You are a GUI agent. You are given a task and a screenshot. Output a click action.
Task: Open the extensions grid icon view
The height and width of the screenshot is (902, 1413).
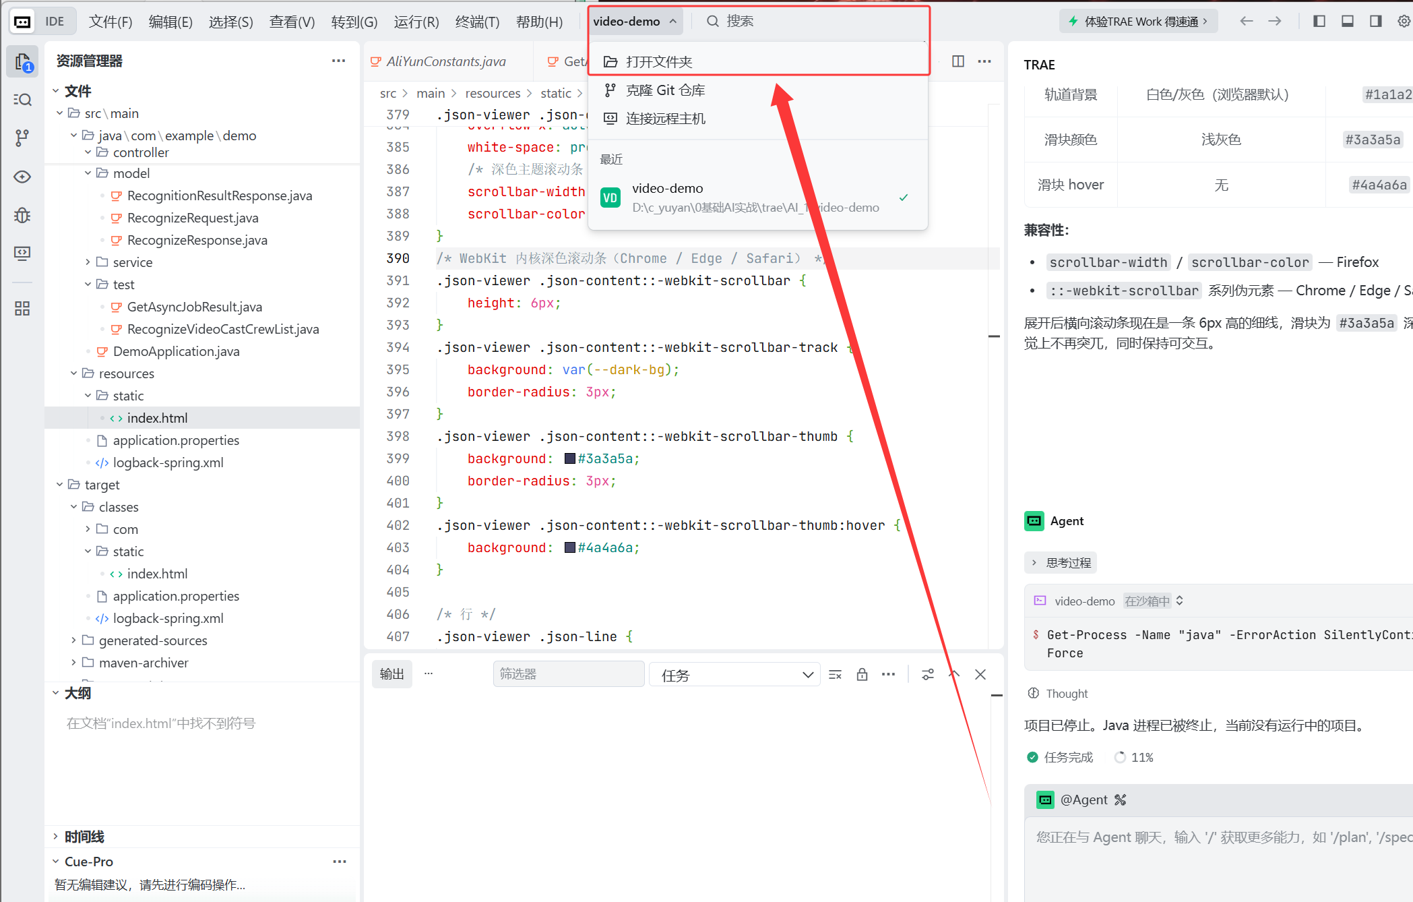(x=22, y=309)
